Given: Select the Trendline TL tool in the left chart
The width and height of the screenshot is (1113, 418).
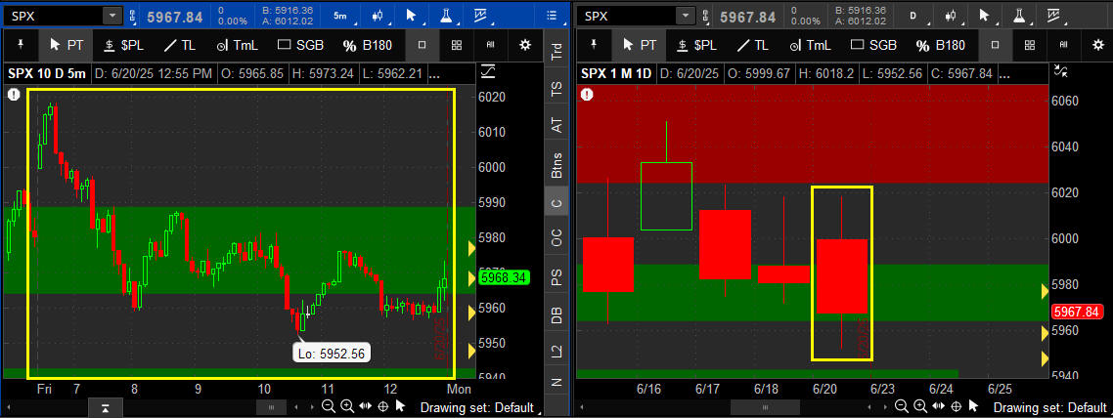Looking at the screenshot, I should click(x=178, y=45).
